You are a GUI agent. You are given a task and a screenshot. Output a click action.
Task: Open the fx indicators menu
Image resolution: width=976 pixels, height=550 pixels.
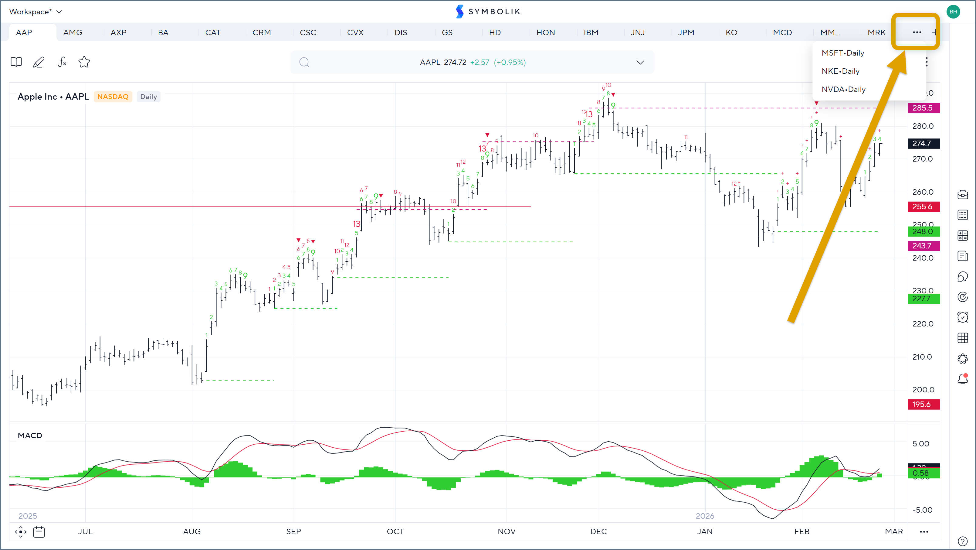point(62,62)
